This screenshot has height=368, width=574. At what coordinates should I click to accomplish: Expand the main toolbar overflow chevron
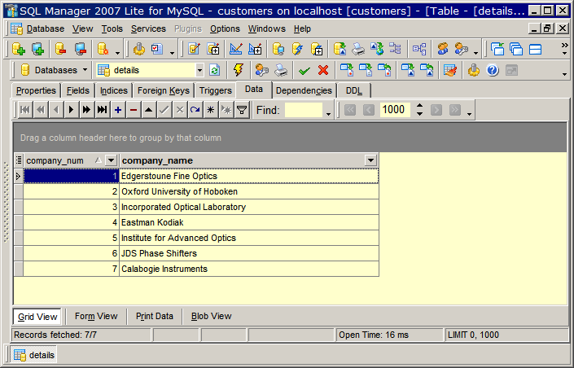click(x=565, y=49)
